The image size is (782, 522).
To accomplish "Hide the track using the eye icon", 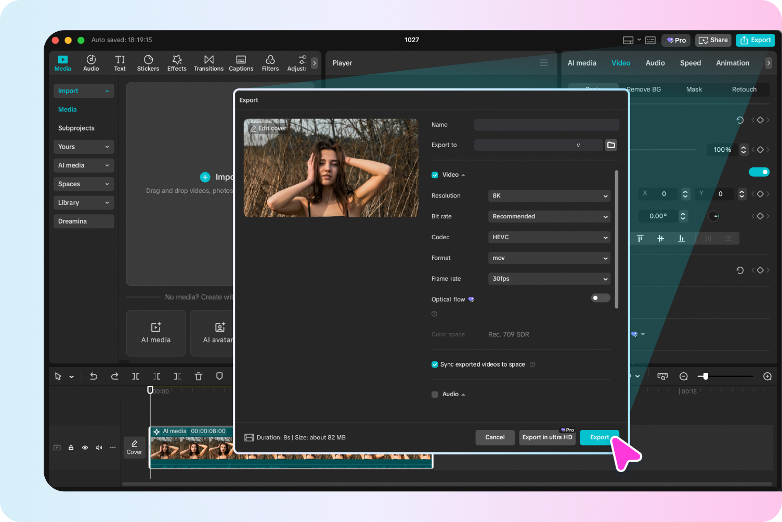I will [x=85, y=447].
